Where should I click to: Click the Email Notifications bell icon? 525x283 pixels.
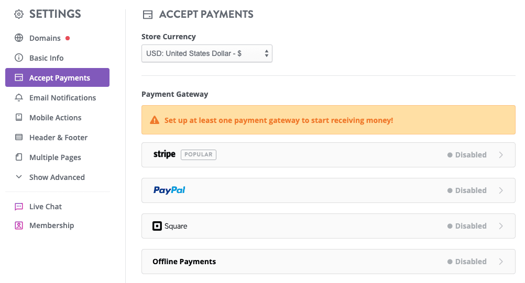click(x=19, y=98)
